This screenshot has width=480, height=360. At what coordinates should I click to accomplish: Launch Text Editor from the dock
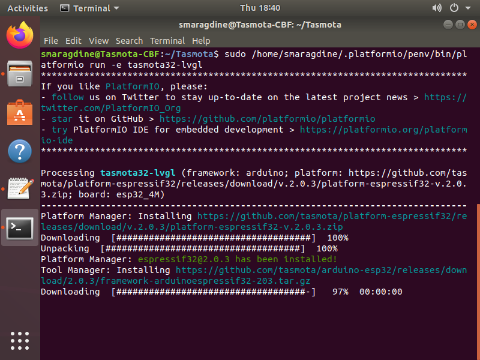pyautogui.click(x=20, y=188)
